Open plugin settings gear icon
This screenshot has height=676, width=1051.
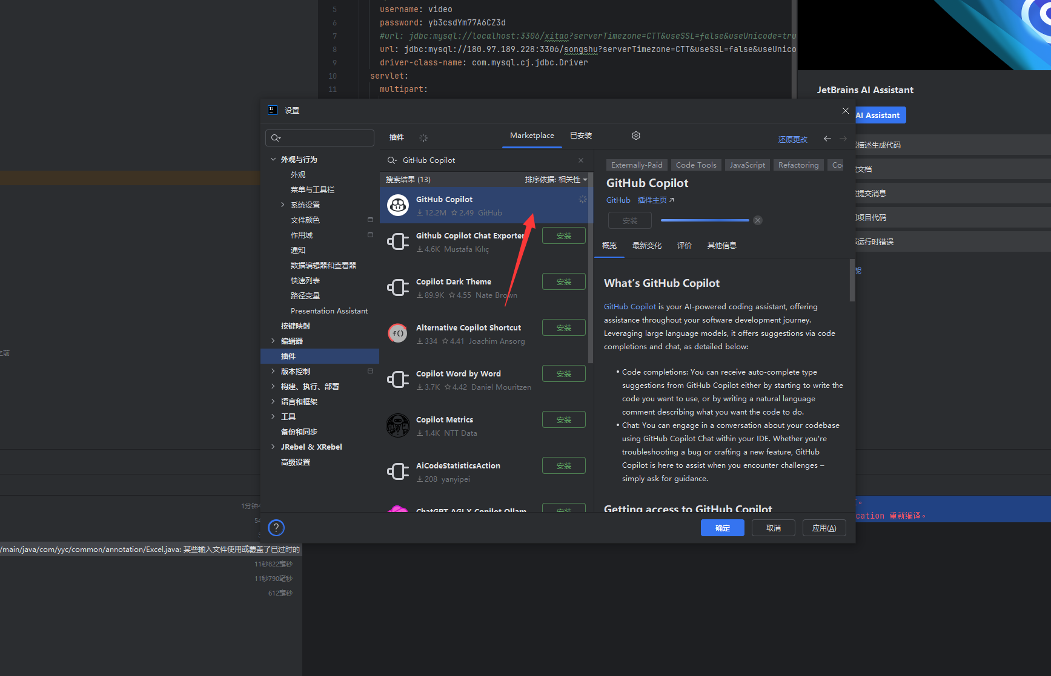[x=636, y=136]
